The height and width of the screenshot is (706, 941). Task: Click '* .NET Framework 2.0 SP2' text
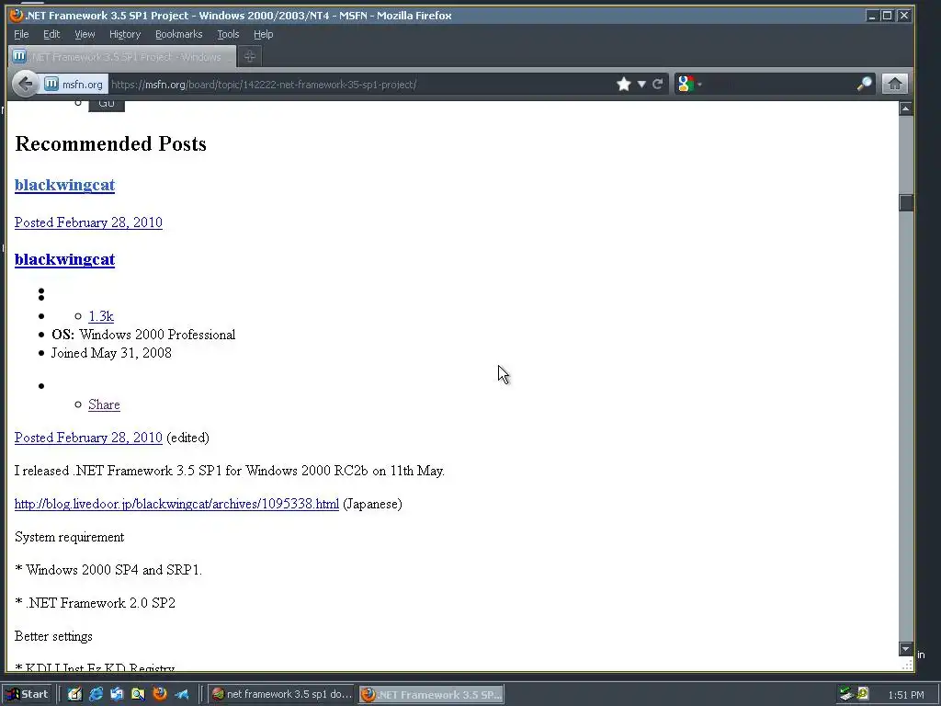[95, 603]
